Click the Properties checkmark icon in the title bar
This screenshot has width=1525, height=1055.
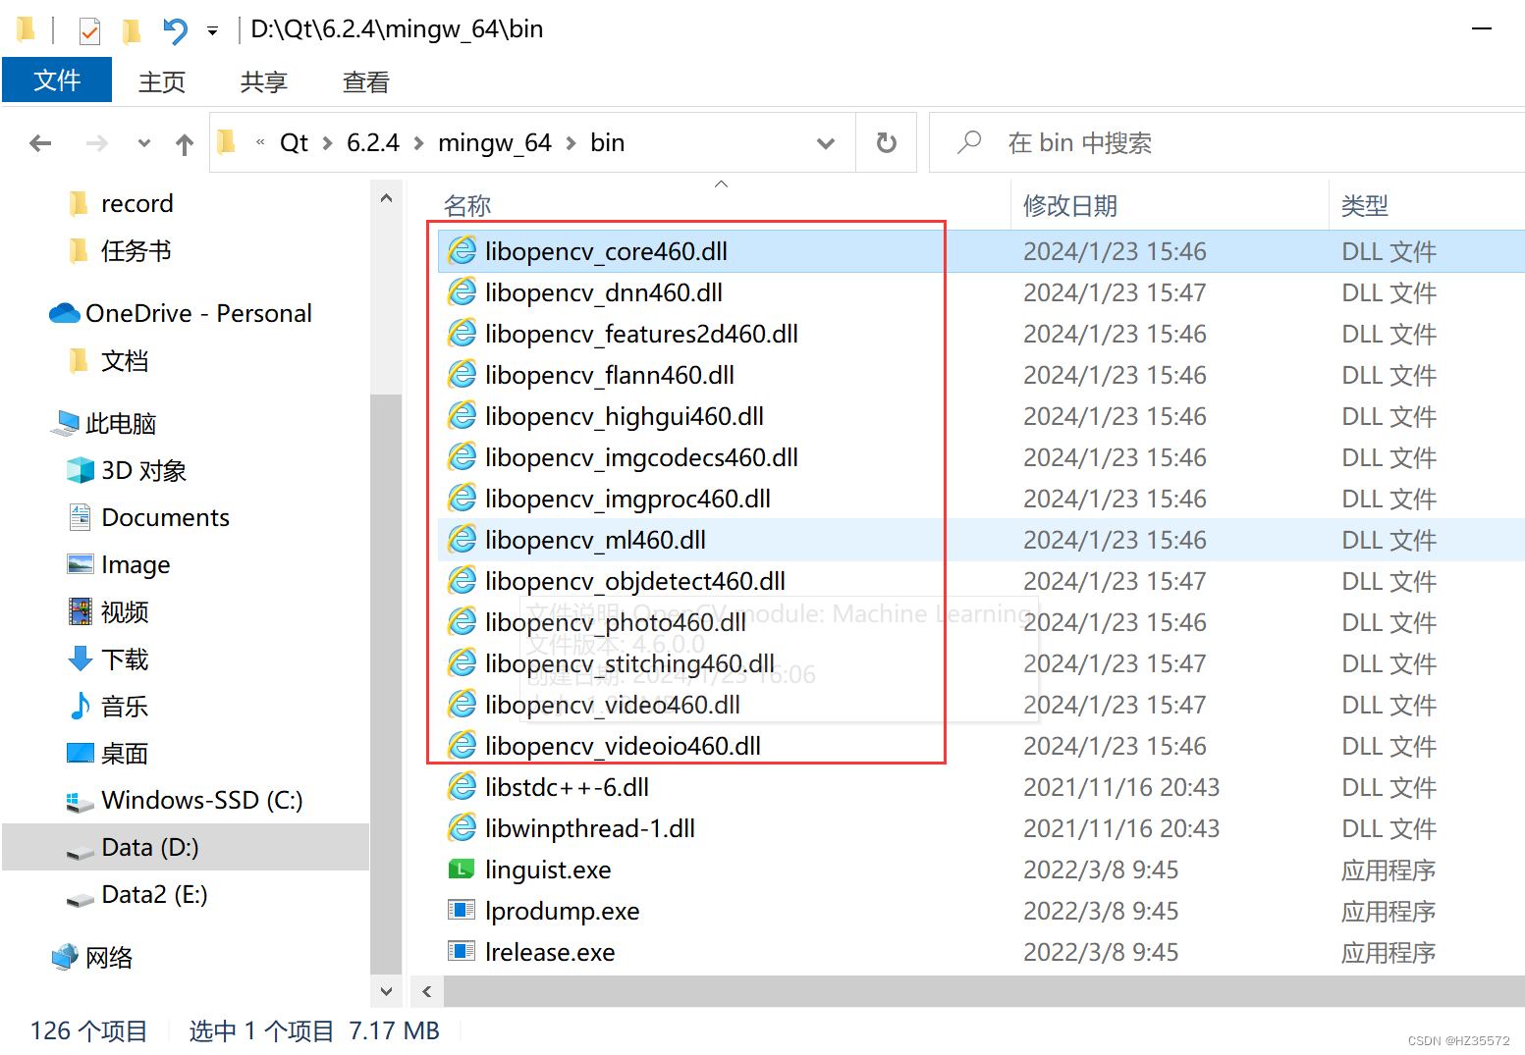tap(89, 31)
